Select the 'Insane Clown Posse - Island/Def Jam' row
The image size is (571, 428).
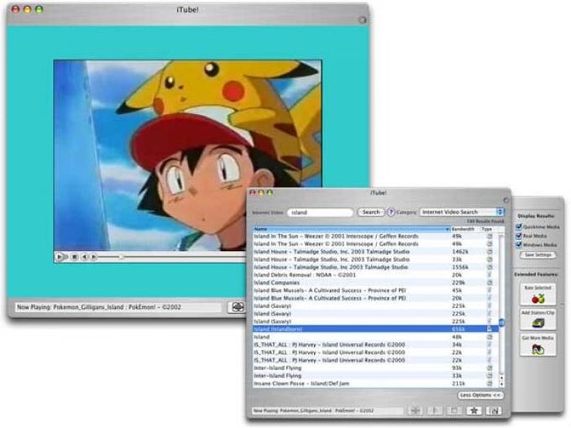[375, 384]
